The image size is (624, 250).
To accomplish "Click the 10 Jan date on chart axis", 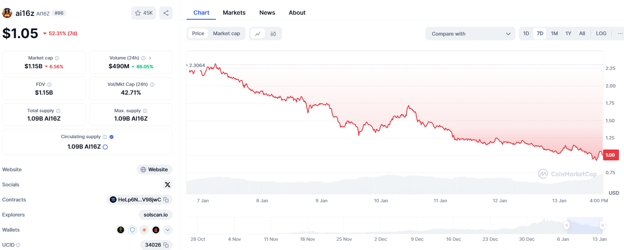I will coord(381,201).
